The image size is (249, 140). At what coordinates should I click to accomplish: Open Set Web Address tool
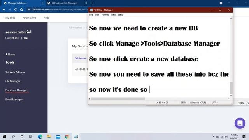point(15,72)
